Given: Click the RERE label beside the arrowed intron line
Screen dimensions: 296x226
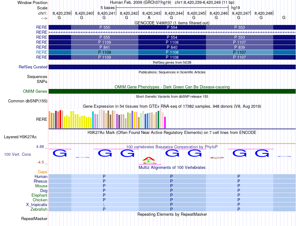Looking at the screenshot, I should [x=41, y=32].
